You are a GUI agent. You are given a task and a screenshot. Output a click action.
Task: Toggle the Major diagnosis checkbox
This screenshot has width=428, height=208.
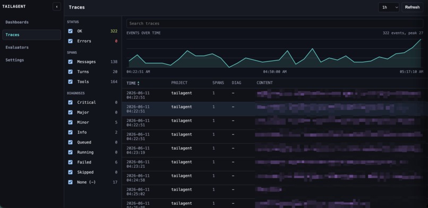tap(71, 112)
